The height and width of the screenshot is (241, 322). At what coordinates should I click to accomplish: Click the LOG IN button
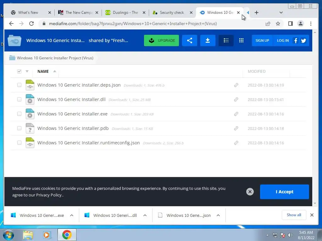(283, 40)
